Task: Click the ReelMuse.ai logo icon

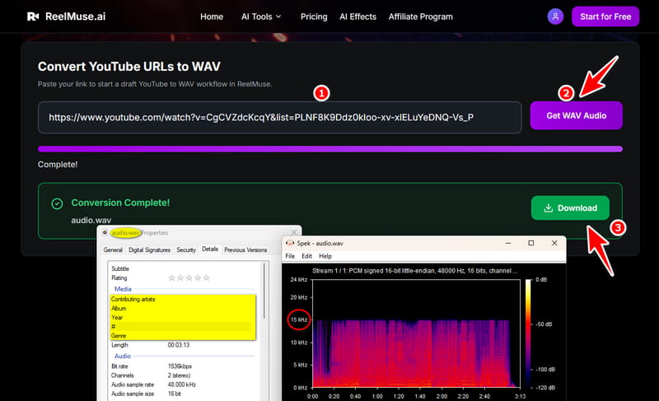Action: 33,16
